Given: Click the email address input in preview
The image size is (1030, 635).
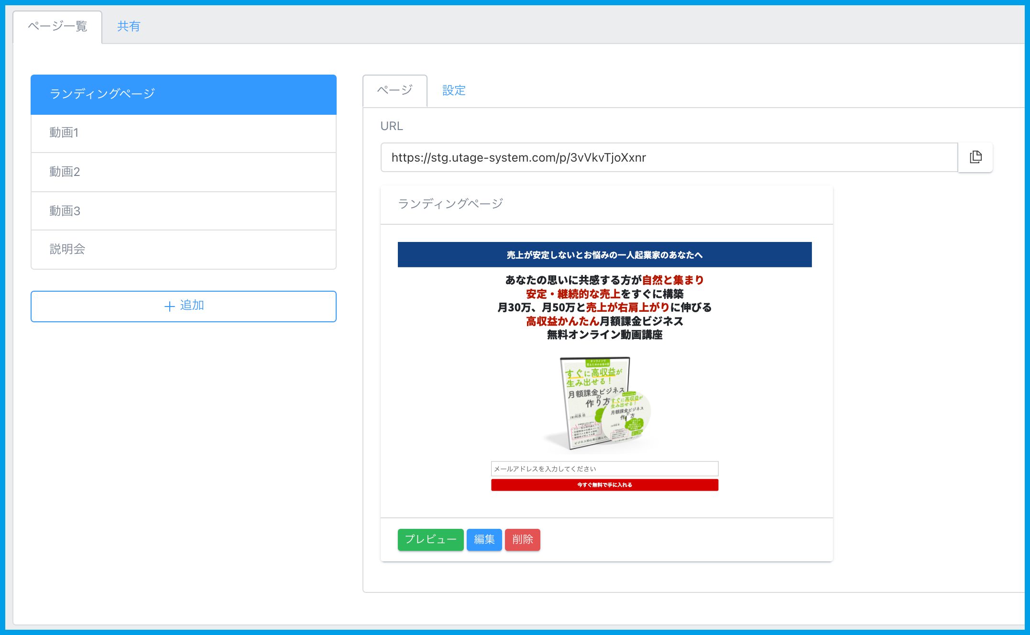Looking at the screenshot, I should pos(604,469).
